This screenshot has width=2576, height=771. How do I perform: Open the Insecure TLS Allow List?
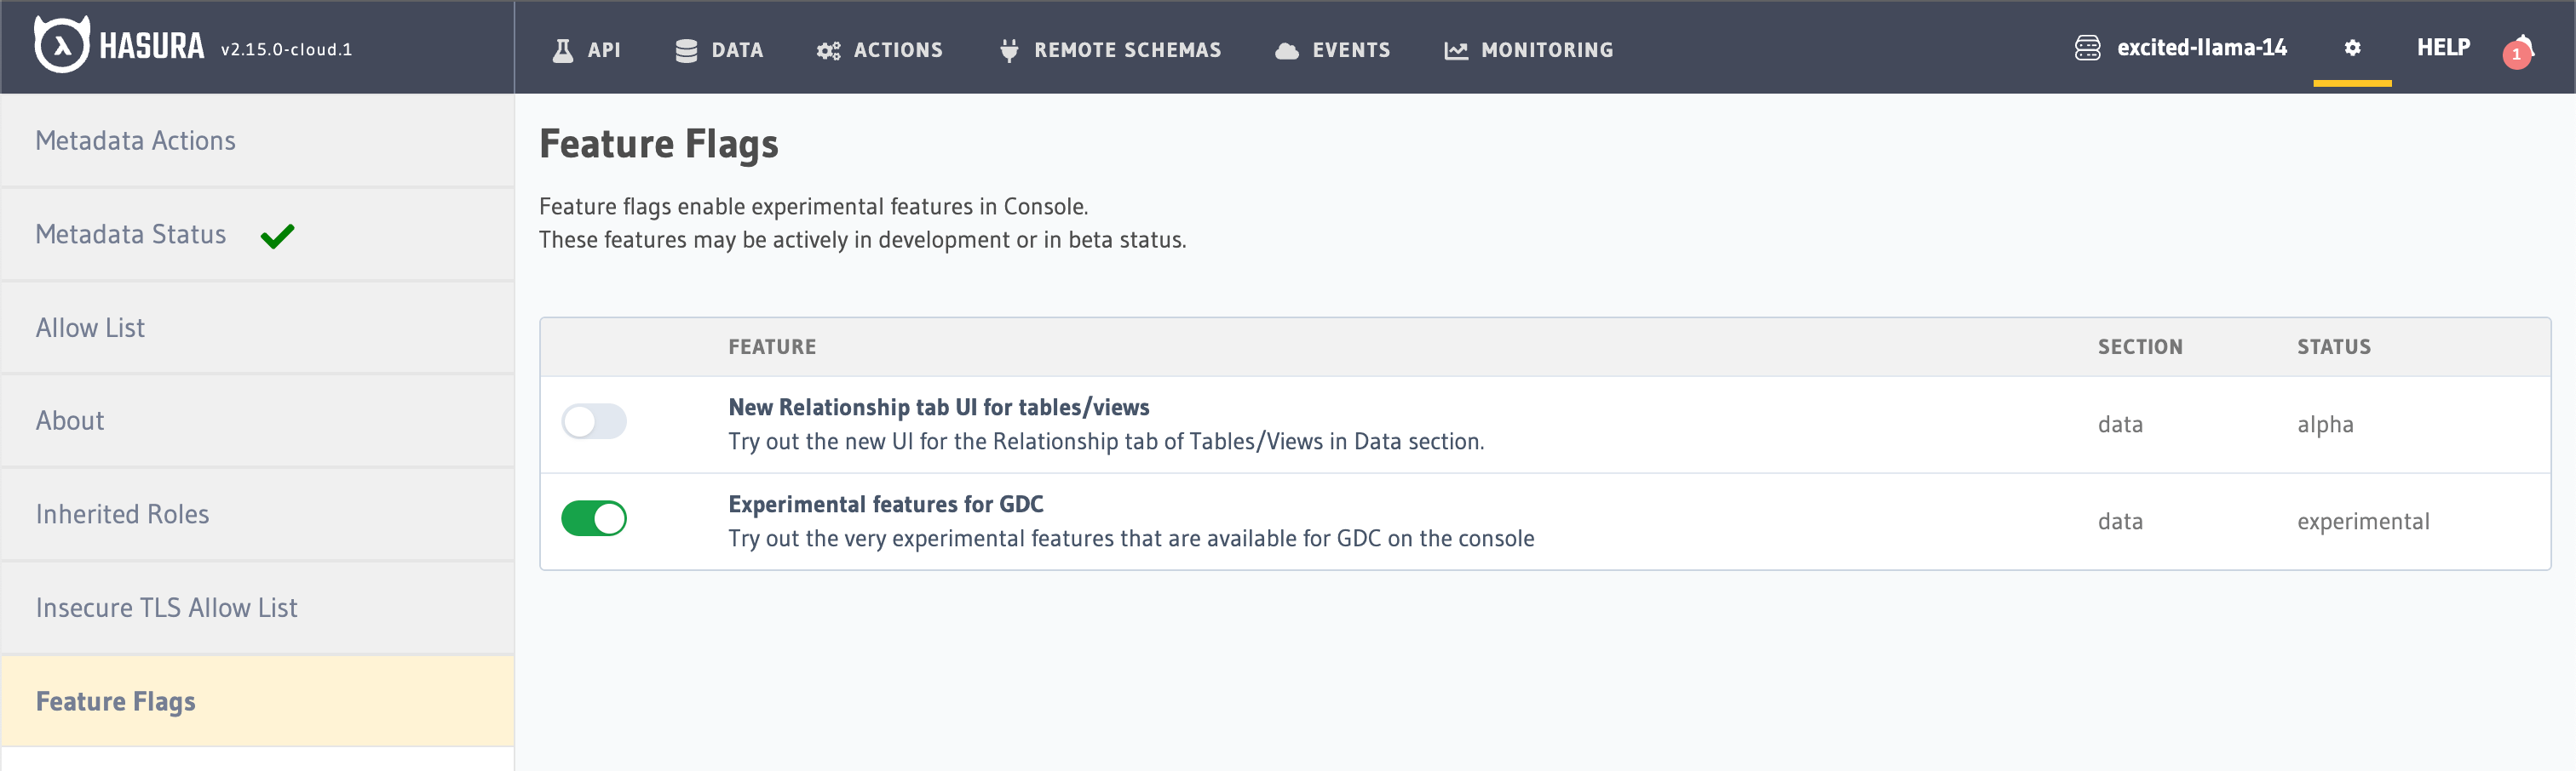point(166,608)
